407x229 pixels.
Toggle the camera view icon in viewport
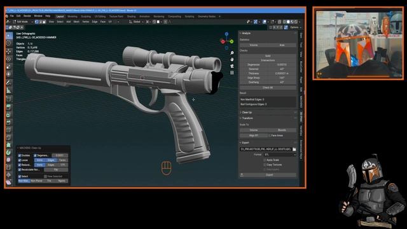(x=231, y=66)
